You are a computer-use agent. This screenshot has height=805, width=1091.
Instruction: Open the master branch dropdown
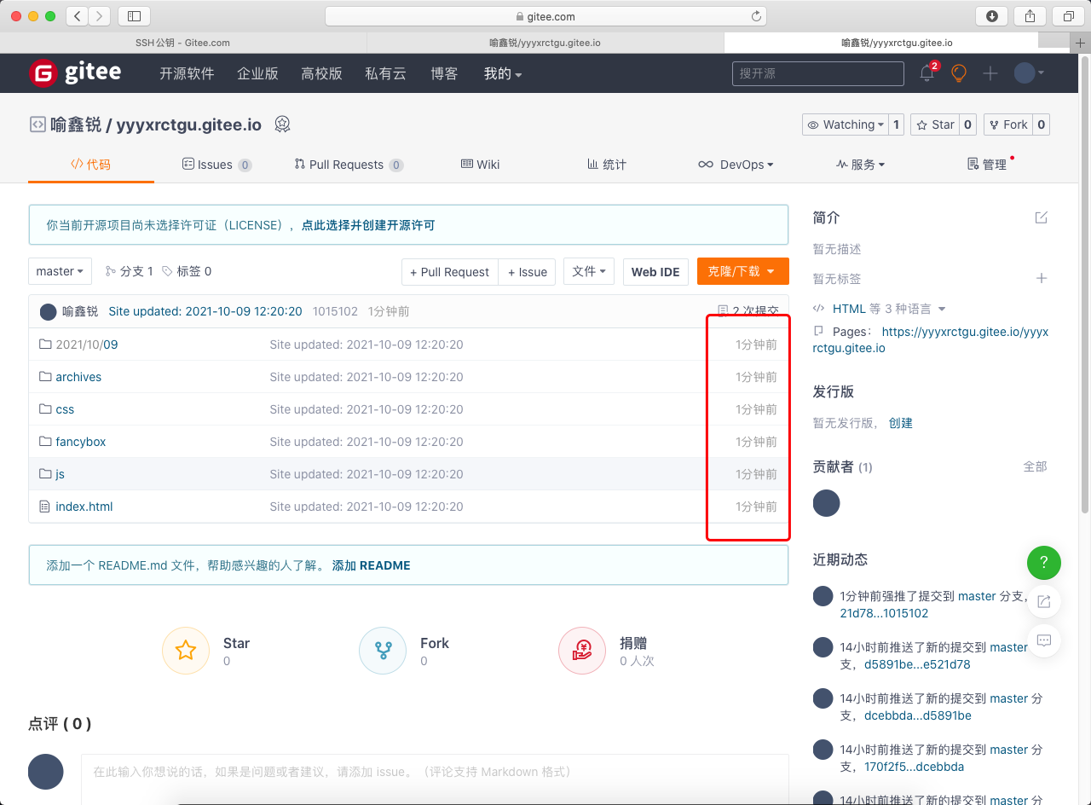click(x=60, y=271)
